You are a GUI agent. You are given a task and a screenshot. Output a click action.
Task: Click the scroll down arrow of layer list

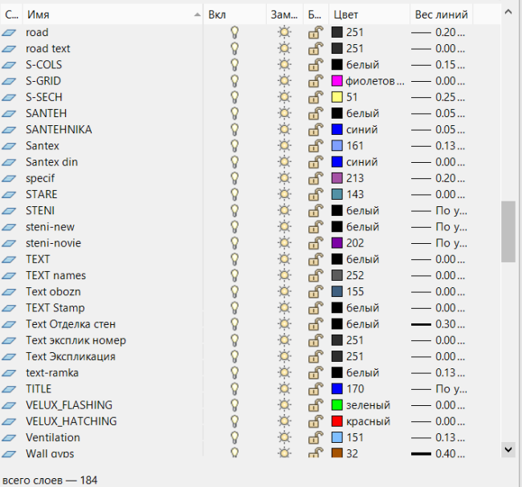[508, 448]
